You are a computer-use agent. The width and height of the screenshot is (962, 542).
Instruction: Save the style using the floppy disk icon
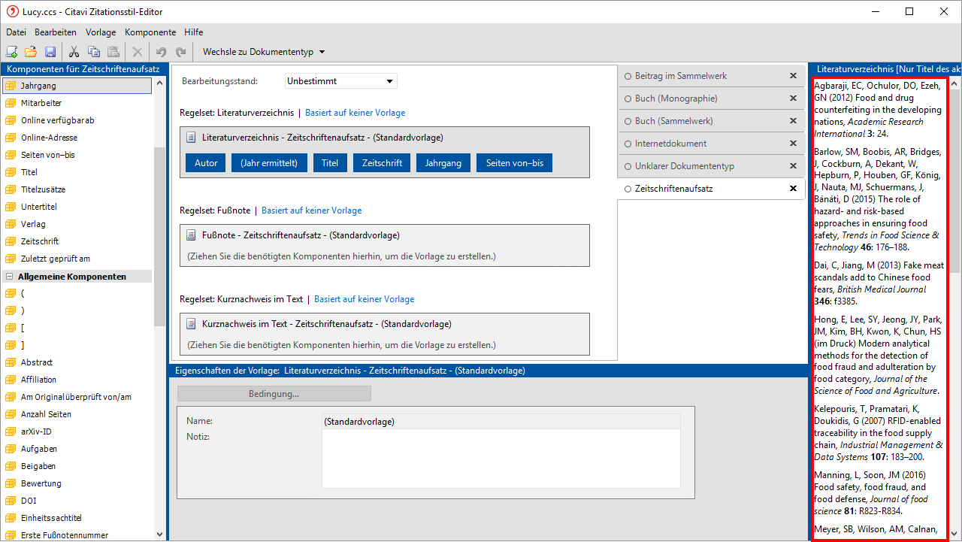tap(50, 52)
